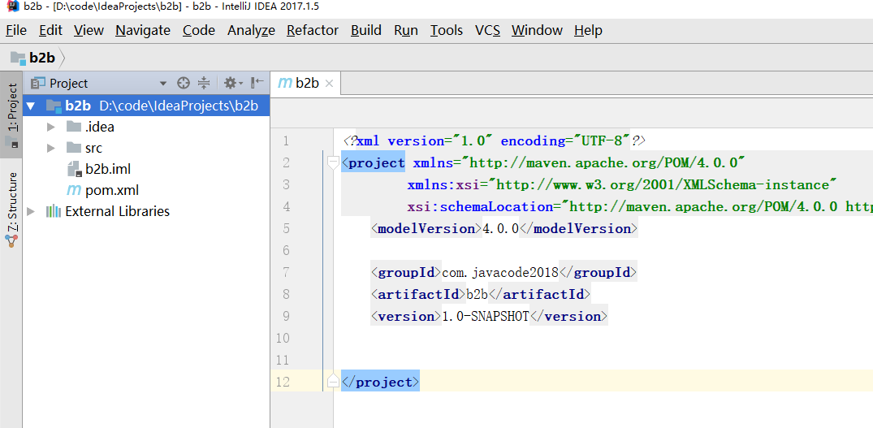The width and height of the screenshot is (873, 428).
Task: Fold the project tag at line 2
Action: click(332, 163)
